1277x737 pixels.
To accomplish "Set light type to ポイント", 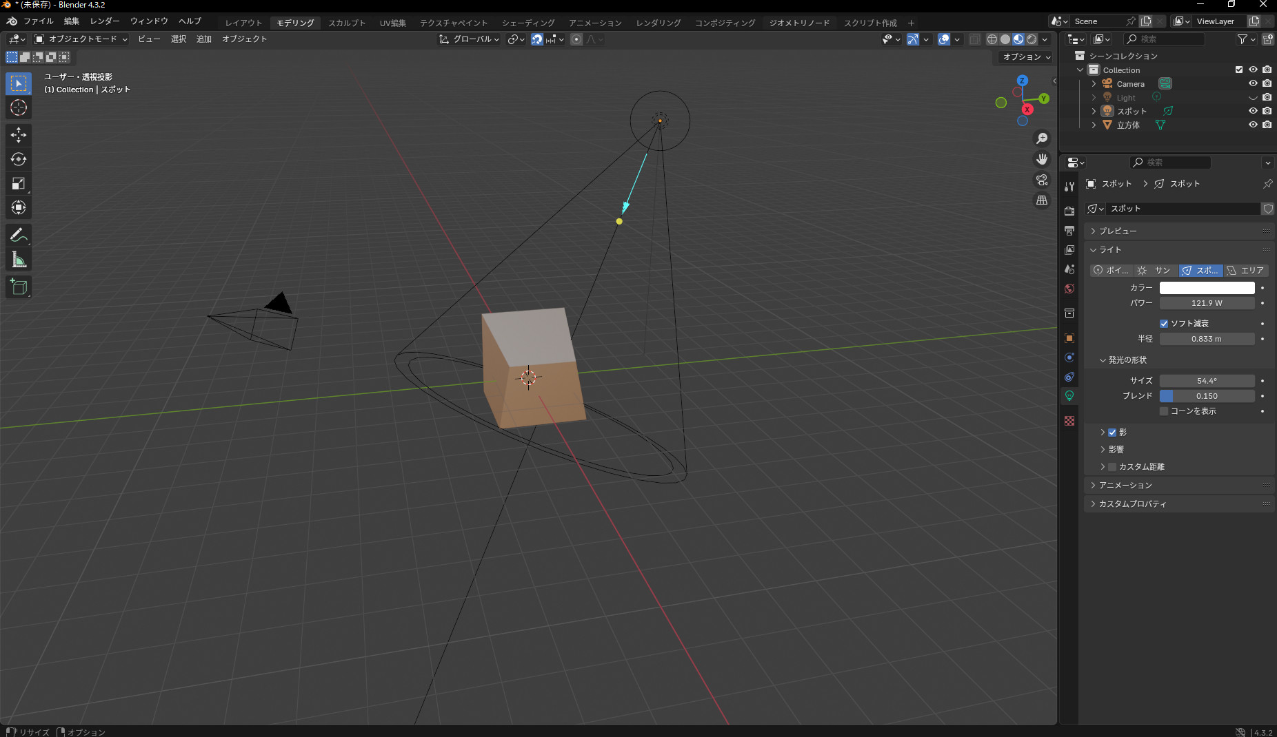I will [1112, 271].
